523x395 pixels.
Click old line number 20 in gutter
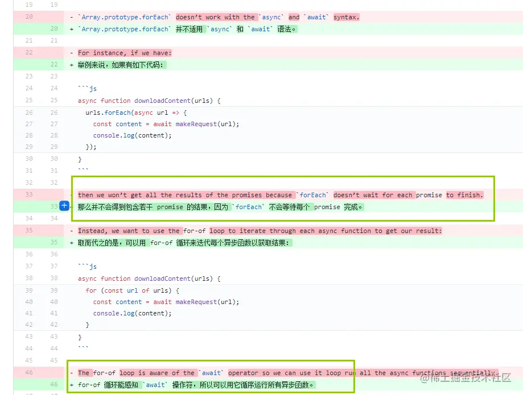[x=29, y=16]
